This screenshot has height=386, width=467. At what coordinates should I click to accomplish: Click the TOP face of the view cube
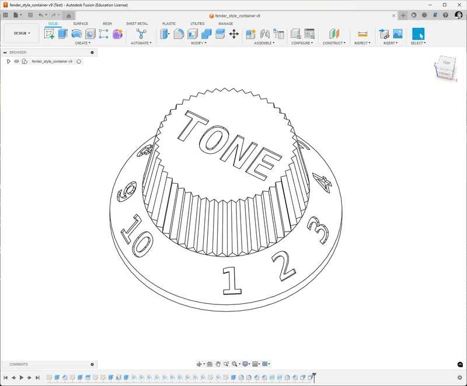pyautogui.click(x=446, y=62)
